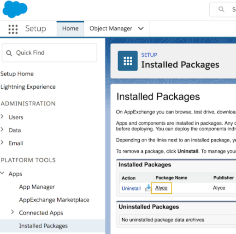Click the SETUP breadcrumb label

click(x=149, y=55)
